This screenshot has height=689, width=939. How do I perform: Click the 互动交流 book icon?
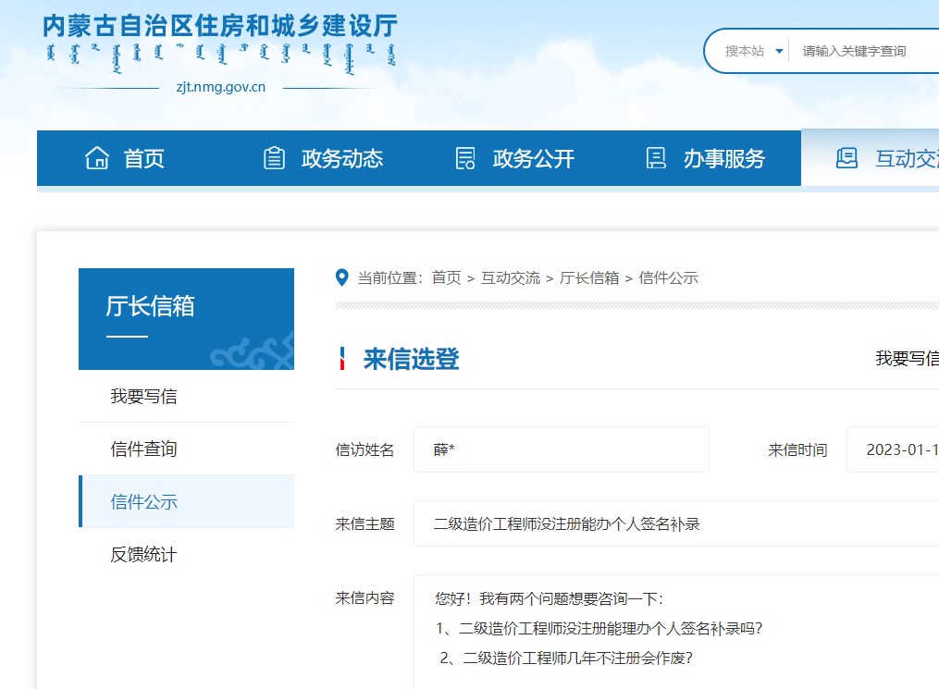click(x=846, y=158)
